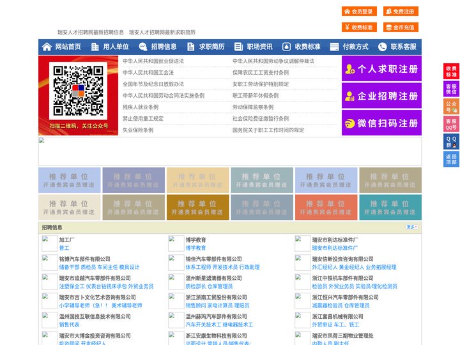Viewport: 460px width, 345px height.
Task: Open company 温州新星滤清器有限公司
Action: (x=213, y=278)
